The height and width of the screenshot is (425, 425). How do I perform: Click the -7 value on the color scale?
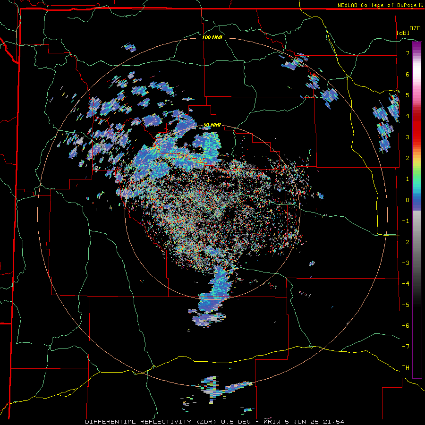point(406,347)
